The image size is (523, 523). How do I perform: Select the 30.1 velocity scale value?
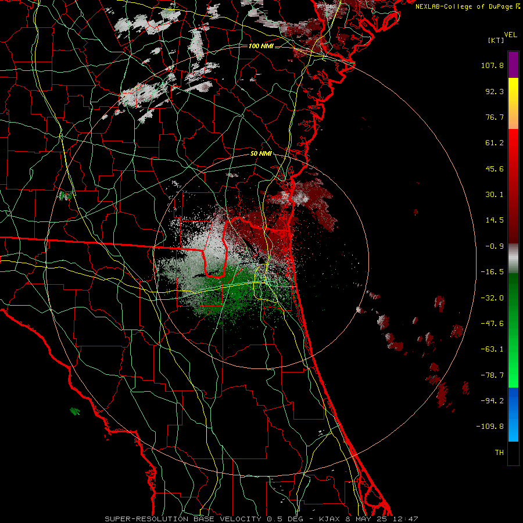[495, 195]
